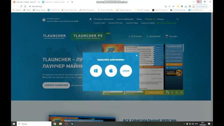Click the latest version info icon
The image size is (224, 126).
click(44, 20)
